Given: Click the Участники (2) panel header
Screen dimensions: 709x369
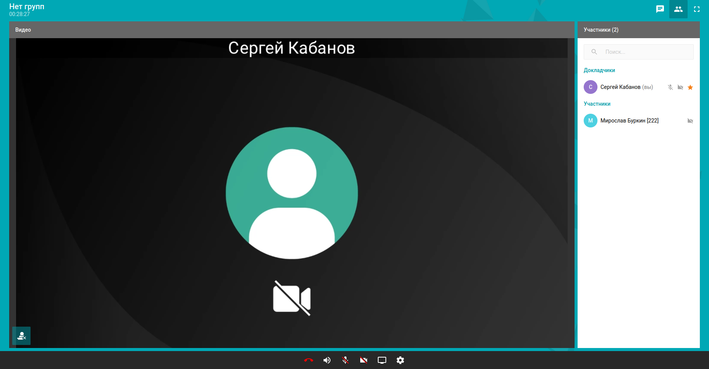Looking at the screenshot, I should click(x=601, y=30).
